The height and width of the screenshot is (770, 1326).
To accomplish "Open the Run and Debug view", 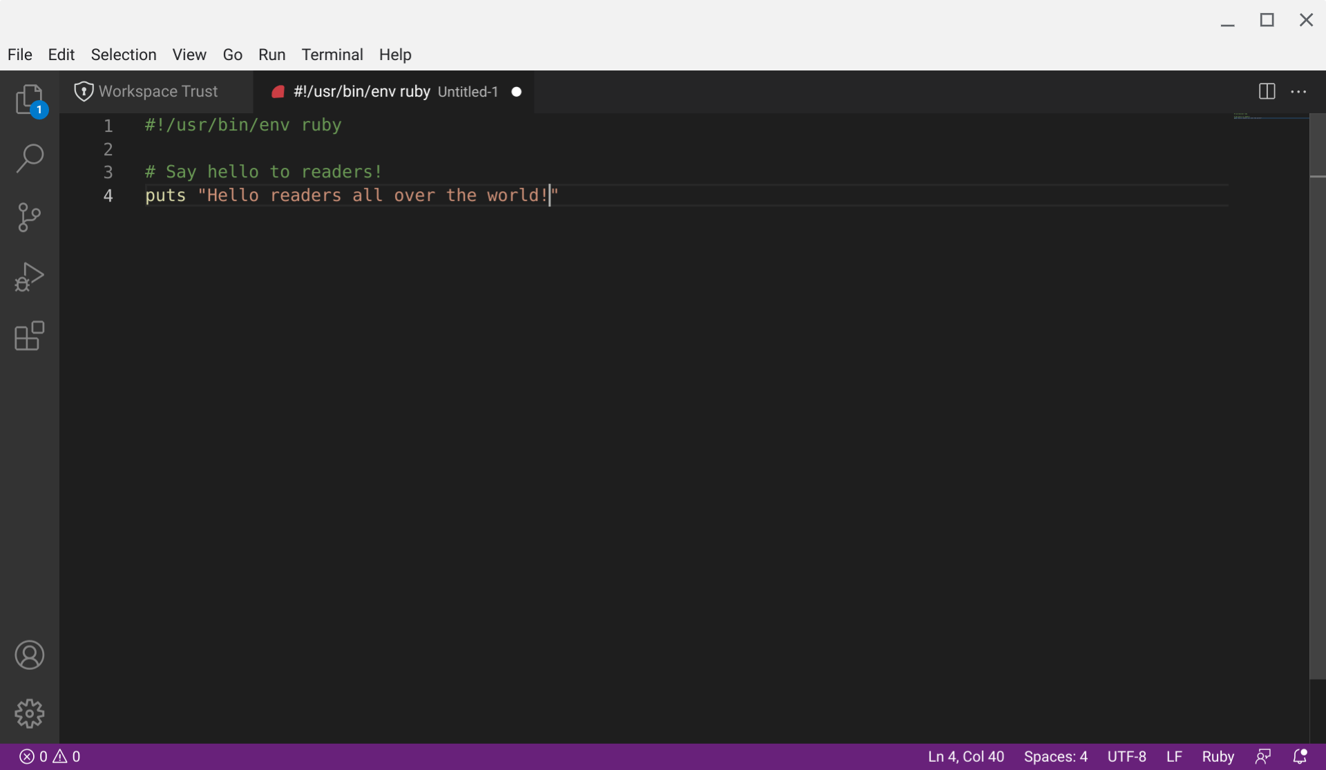I will pyautogui.click(x=29, y=277).
